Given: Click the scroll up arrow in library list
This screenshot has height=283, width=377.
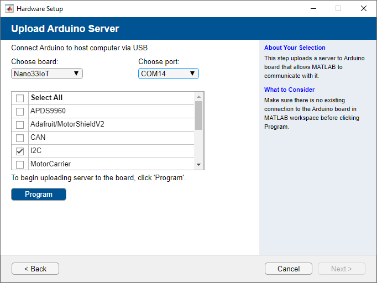Looking at the screenshot, I should point(199,97).
